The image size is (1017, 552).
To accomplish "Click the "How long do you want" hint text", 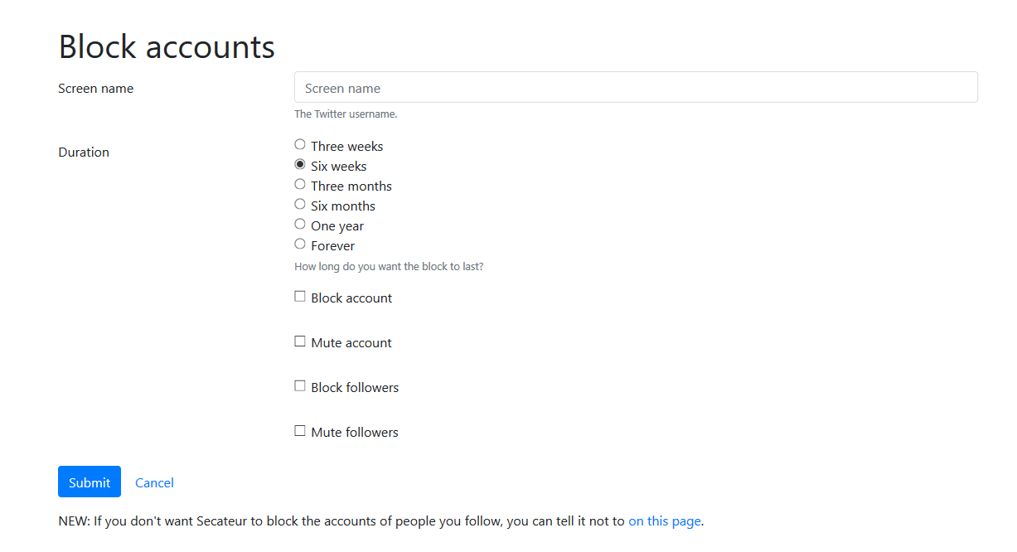I will (389, 267).
